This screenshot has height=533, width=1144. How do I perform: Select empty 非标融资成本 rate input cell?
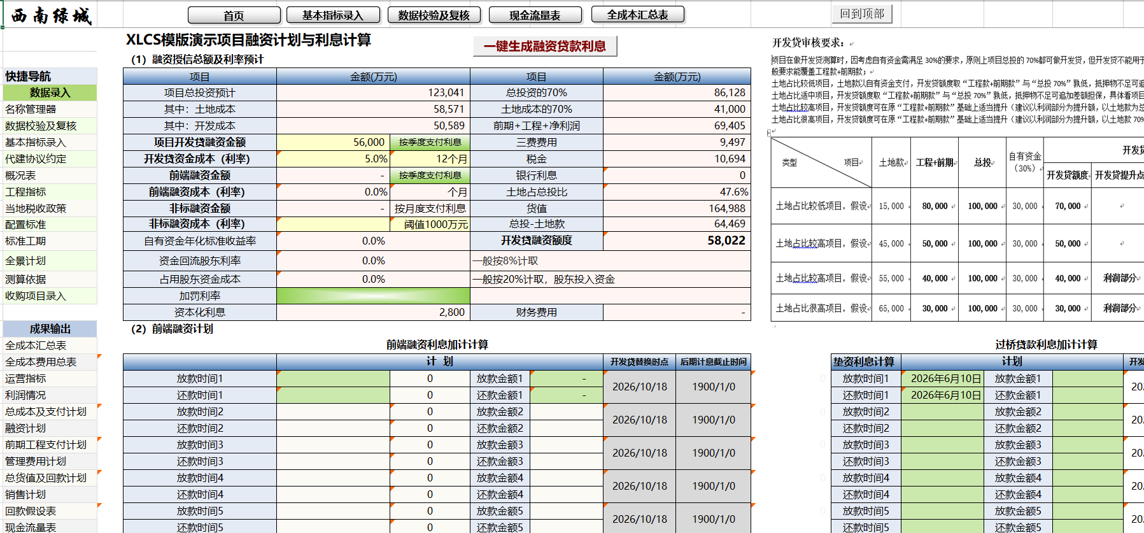(x=333, y=224)
